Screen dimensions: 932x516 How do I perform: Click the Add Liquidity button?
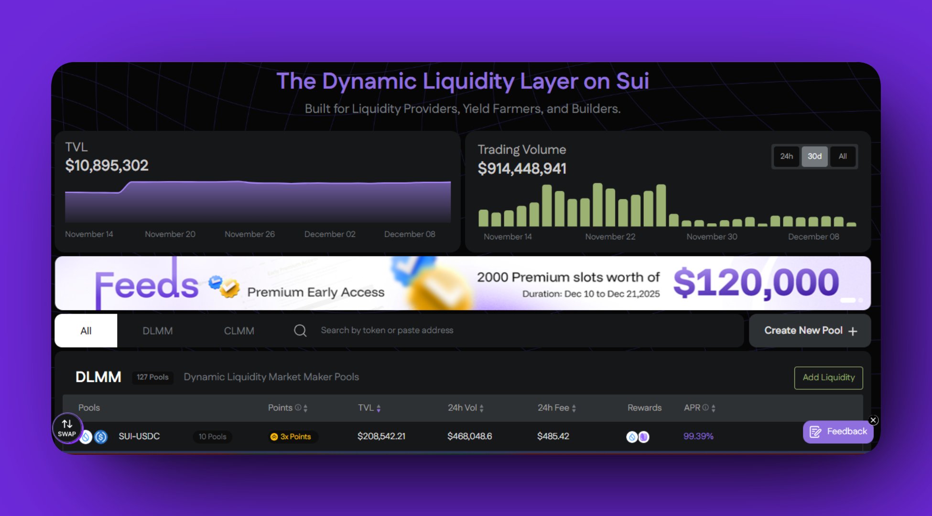828,377
